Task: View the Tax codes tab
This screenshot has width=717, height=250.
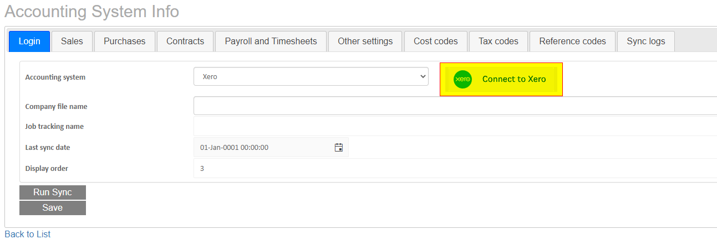Action: (x=499, y=41)
